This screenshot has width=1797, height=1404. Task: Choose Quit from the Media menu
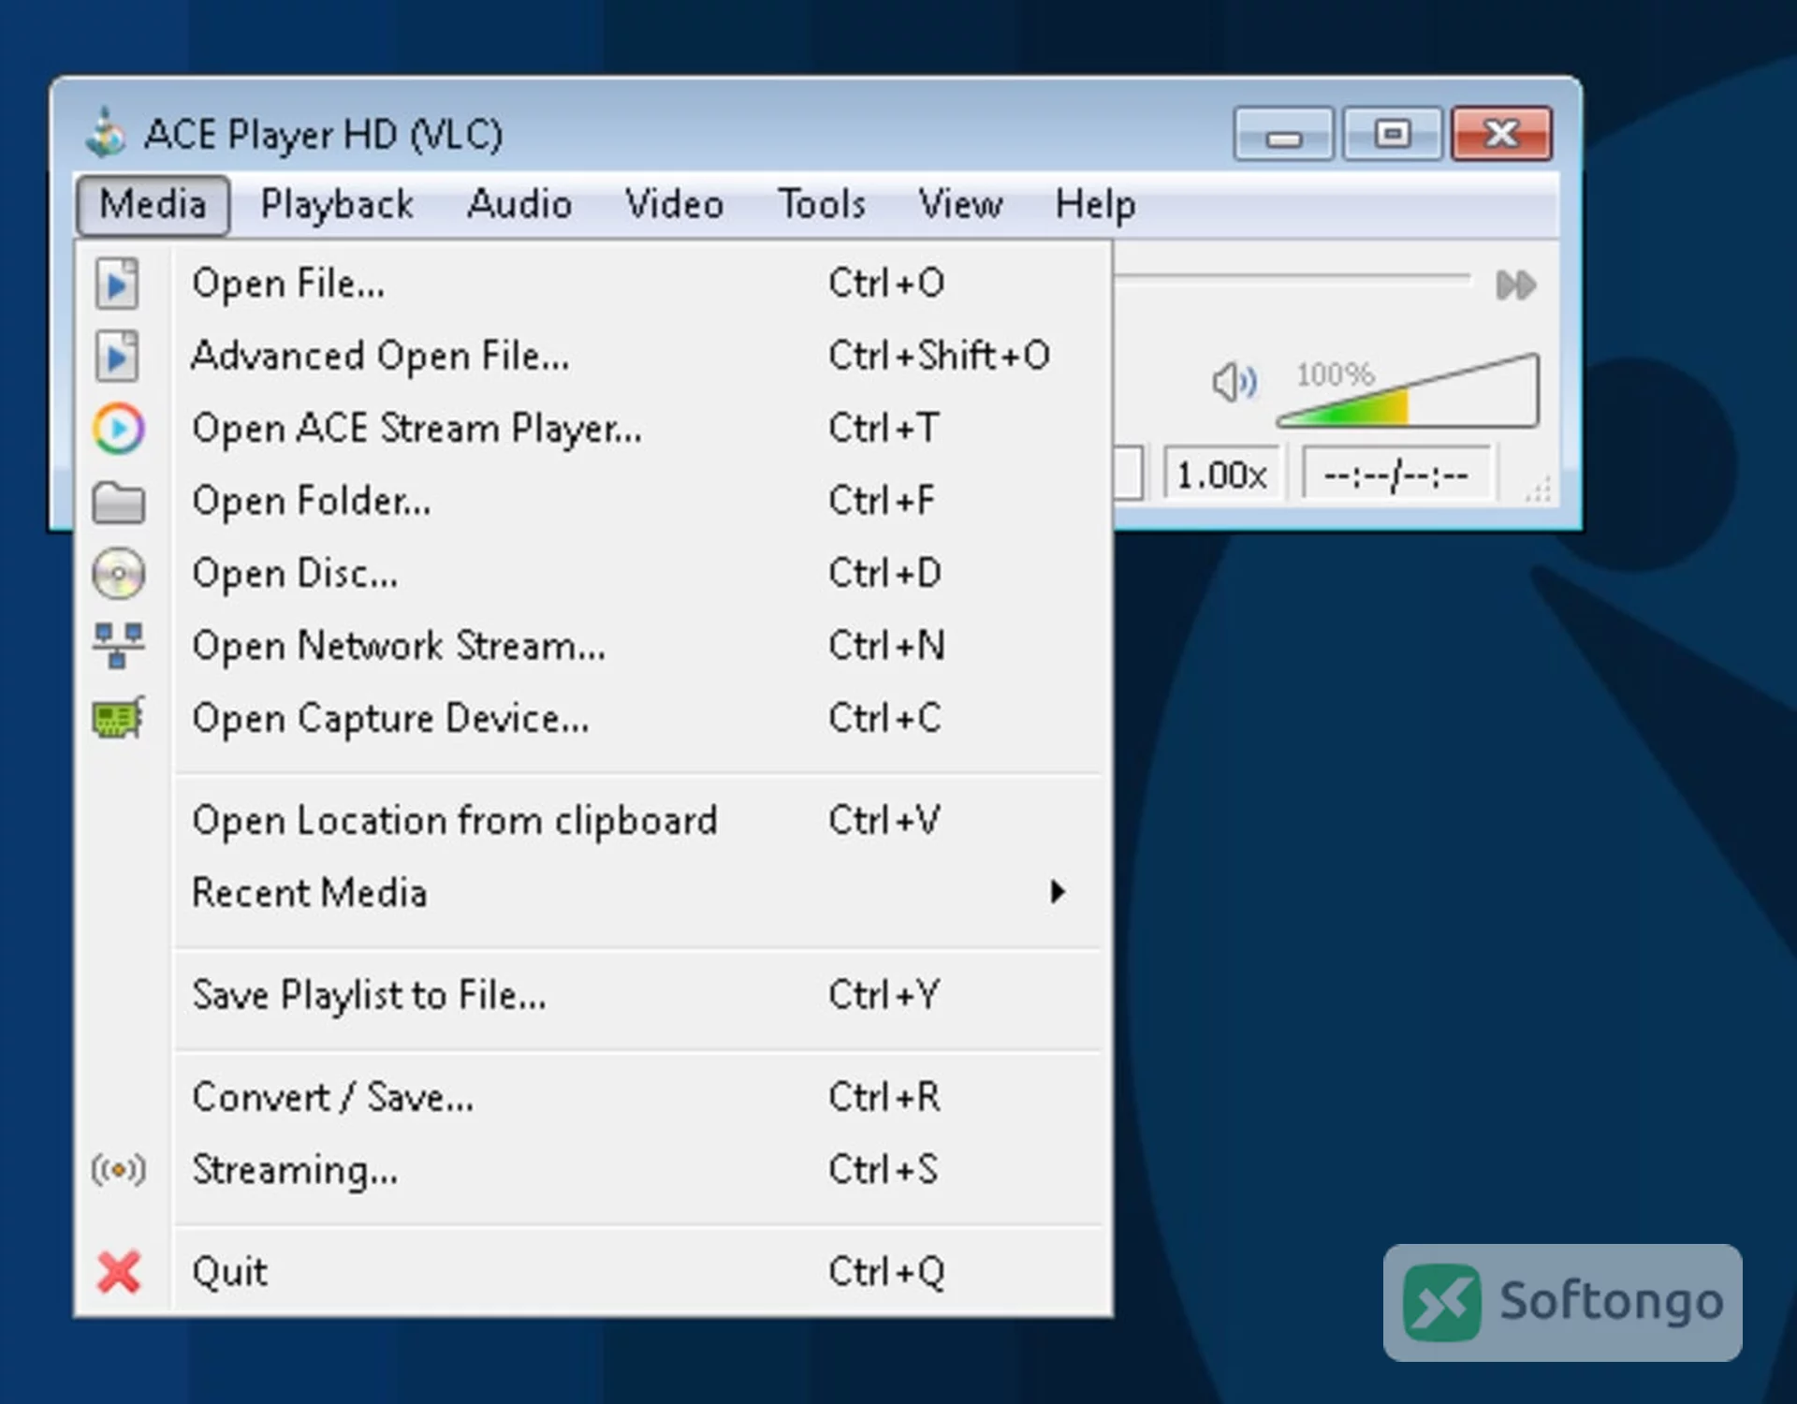593,1272
